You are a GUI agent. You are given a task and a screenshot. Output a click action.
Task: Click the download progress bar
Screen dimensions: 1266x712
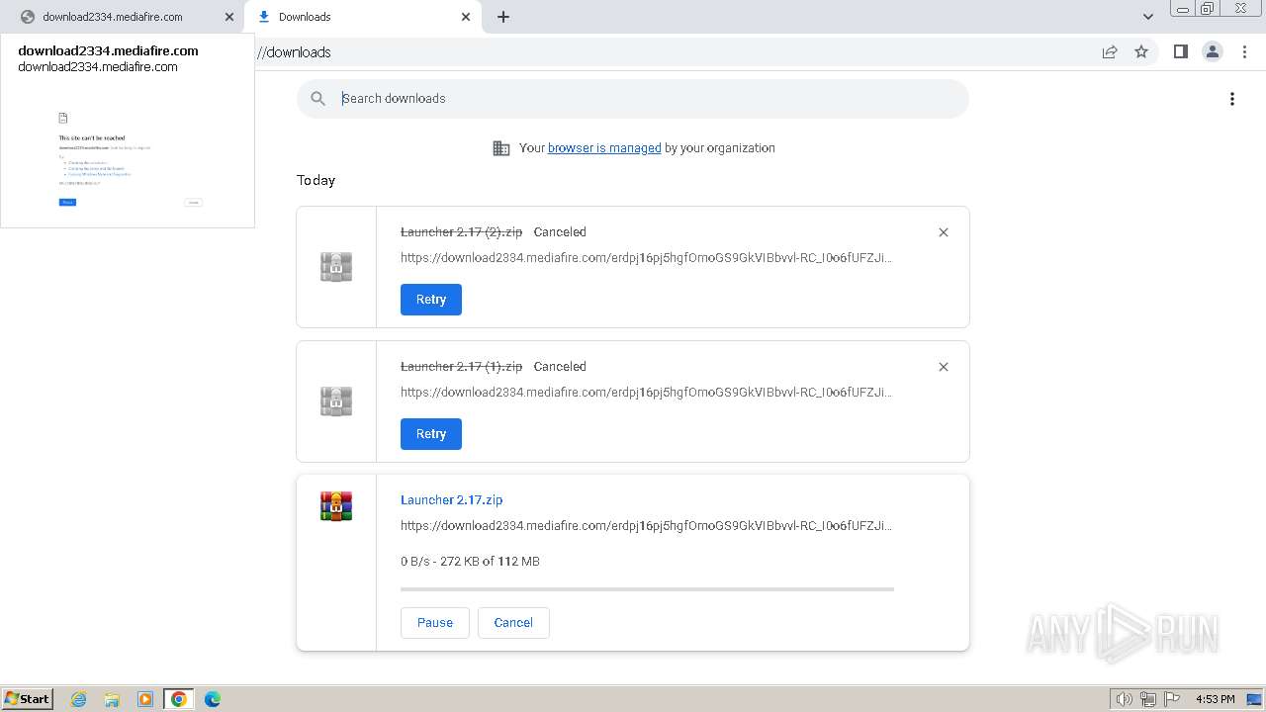647,589
